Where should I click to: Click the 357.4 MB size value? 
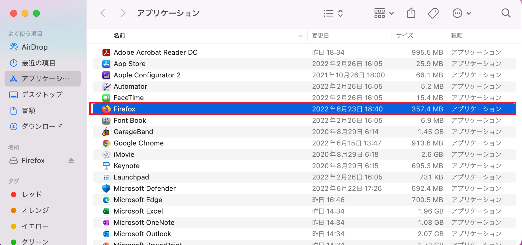point(427,109)
